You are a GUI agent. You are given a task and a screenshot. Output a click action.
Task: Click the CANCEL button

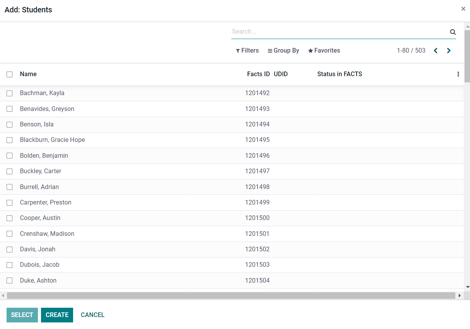(x=92, y=315)
